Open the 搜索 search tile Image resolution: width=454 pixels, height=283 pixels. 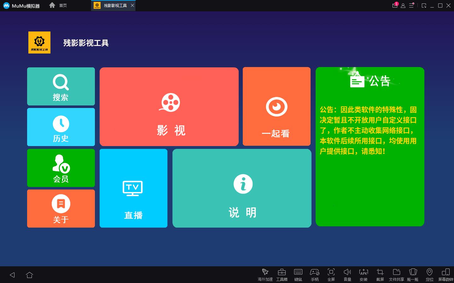[61, 86]
